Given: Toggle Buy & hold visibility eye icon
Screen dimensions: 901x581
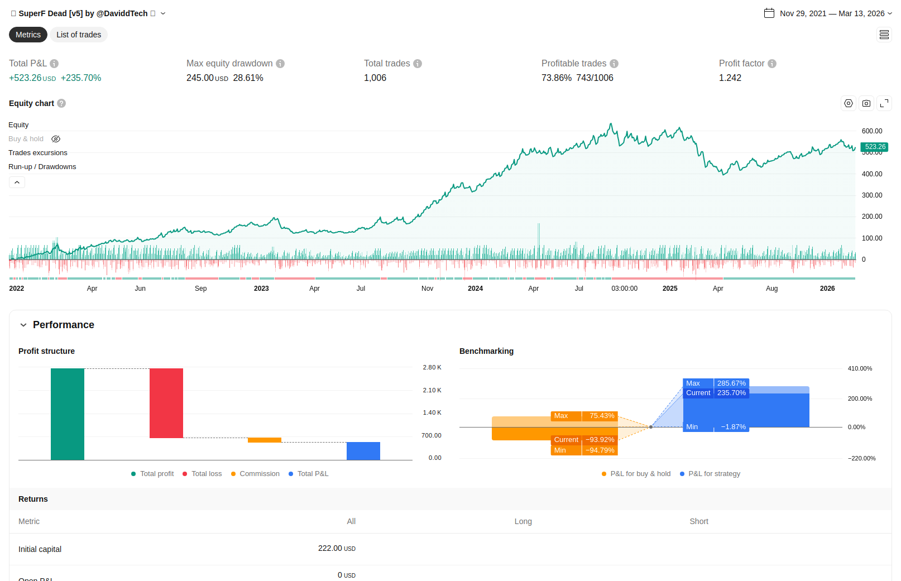Looking at the screenshot, I should coord(56,139).
